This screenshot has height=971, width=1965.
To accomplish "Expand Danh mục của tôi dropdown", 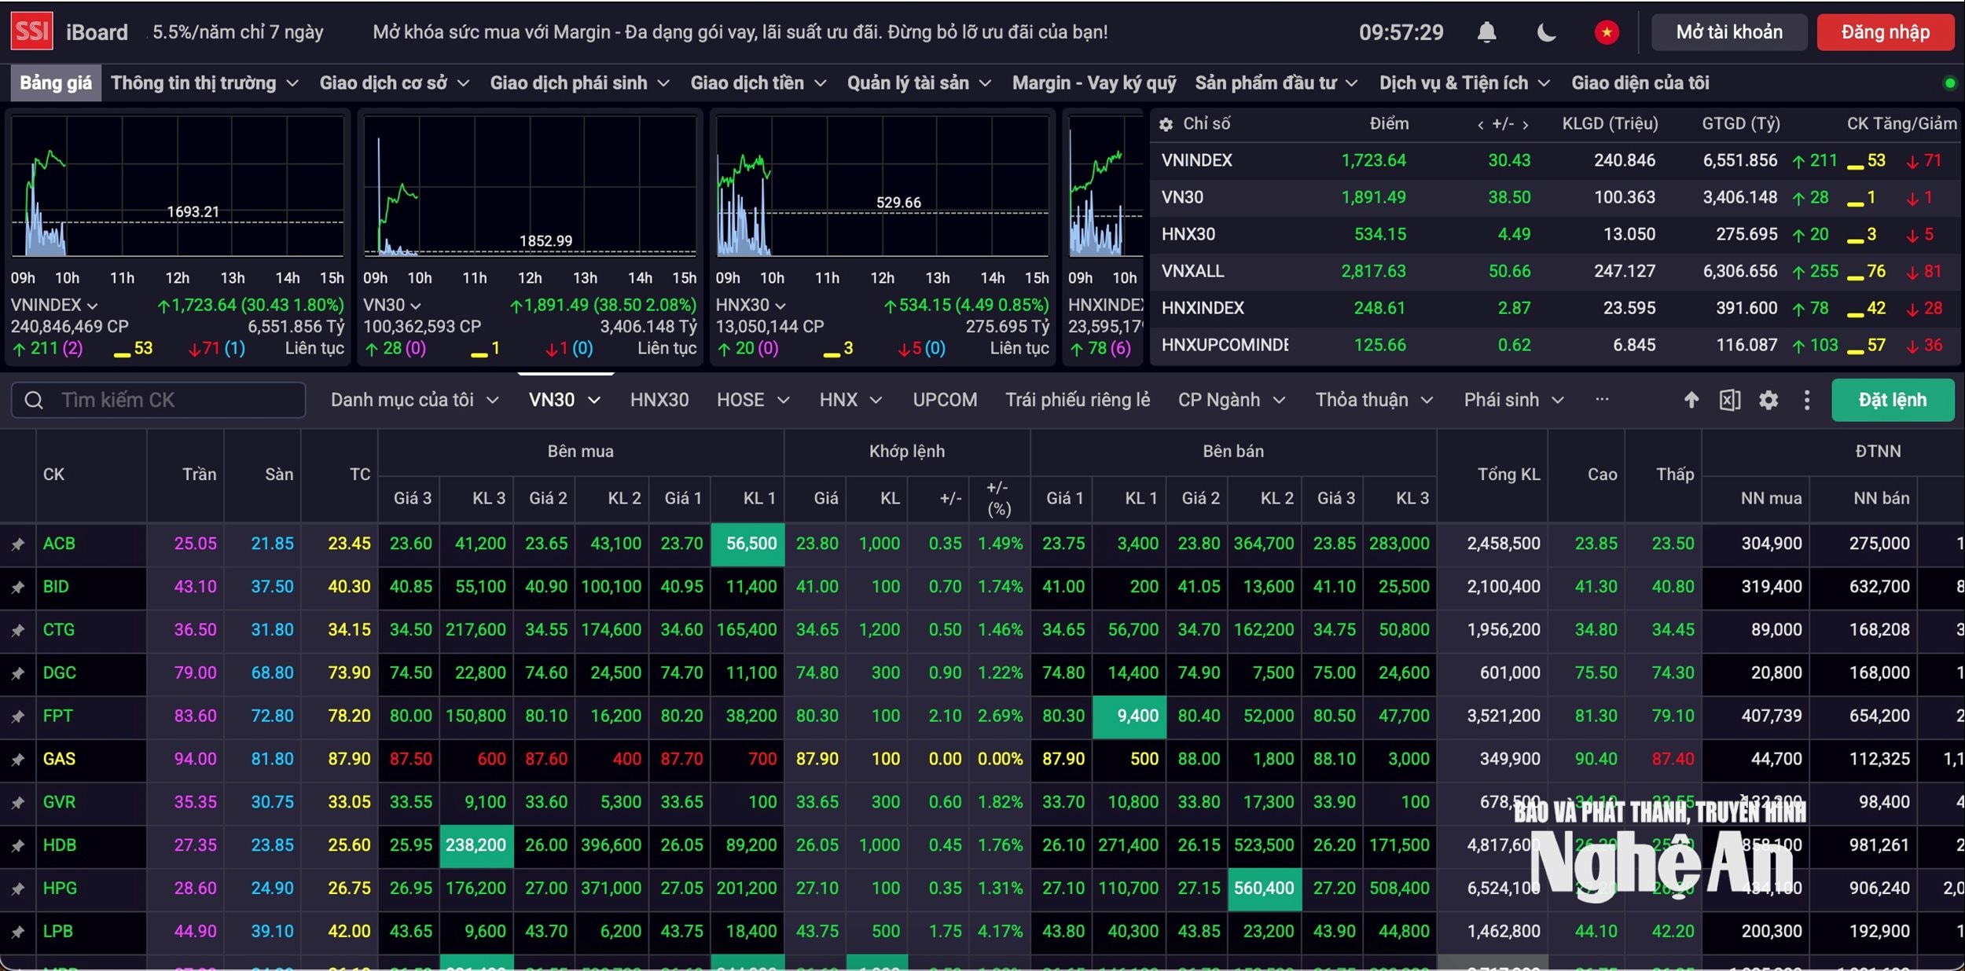I will (x=414, y=400).
